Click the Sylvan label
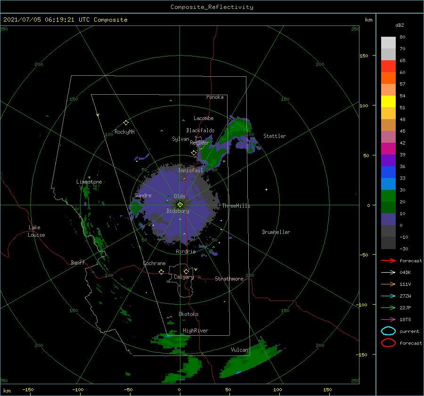The width and height of the screenshot is (424, 396). pyautogui.click(x=180, y=139)
